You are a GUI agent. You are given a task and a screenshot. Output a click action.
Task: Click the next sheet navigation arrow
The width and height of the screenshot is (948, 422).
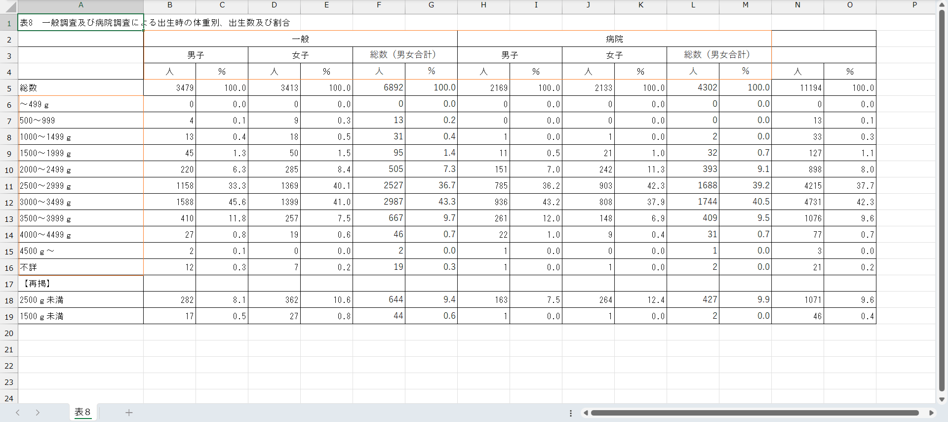38,413
